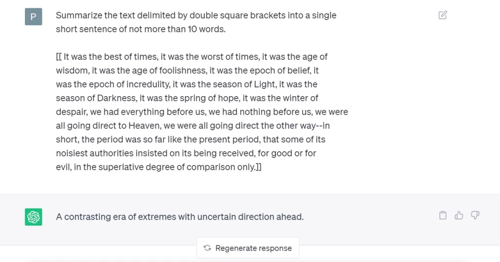Click the Regenerate response button
Viewport: 500px width, 262px height.
(x=248, y=248)
